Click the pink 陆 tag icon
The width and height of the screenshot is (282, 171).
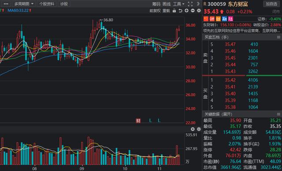pyautogui.click(x=230, y=19)
